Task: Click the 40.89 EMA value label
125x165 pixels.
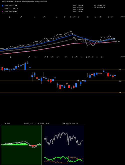Action: (x=117, y=41)
